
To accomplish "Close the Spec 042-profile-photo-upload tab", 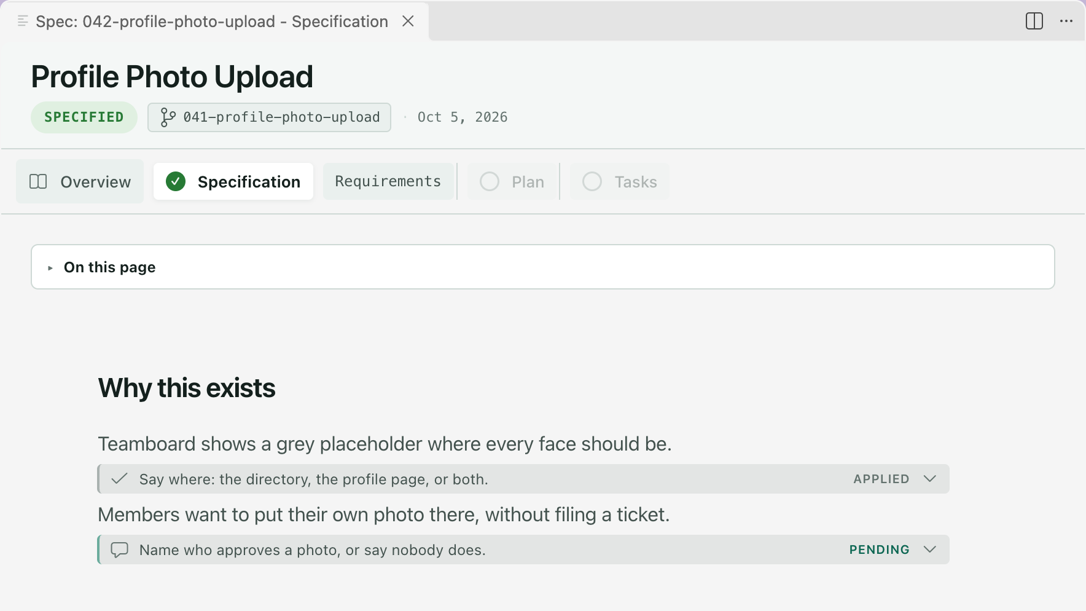I will pyautogui.click(x=408, y=21).
